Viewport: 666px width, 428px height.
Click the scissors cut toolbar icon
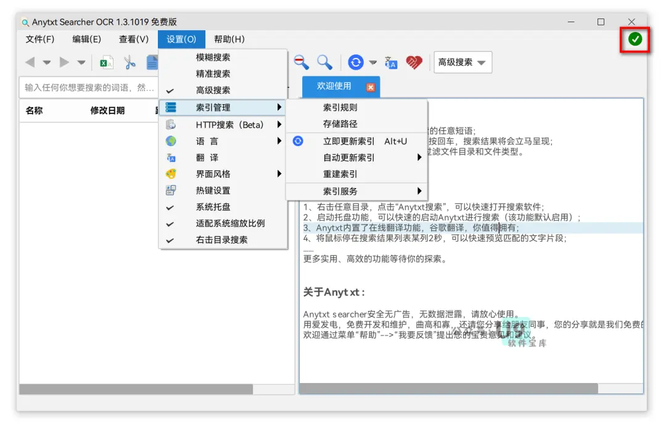click(129, 62)
